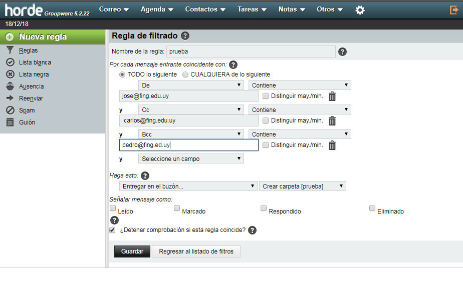The height and width of the screenshot is (288, 463).
Task: Check the Leído message flag
Action: (x=113, y=208)
